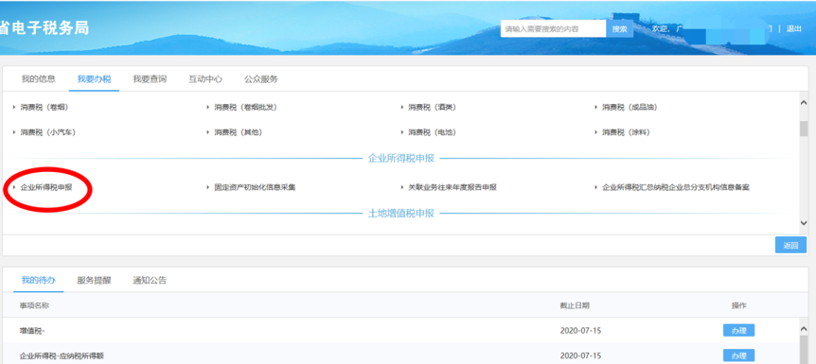Open 固定资产初始化信息采集 link
This screenshot has width=816, height=364.
point(255,187)
